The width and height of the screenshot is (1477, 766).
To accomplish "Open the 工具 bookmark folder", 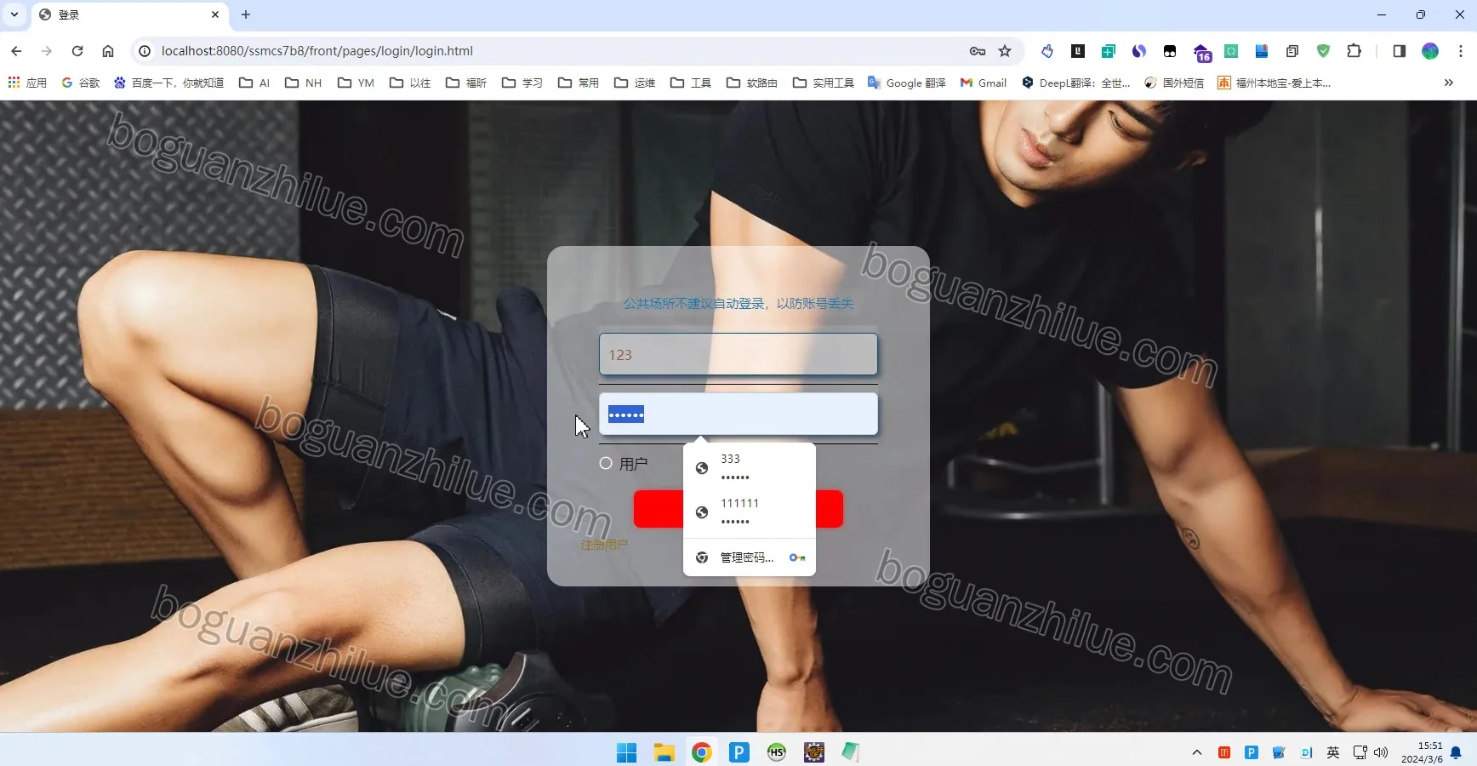I will click(x=690, y=83).
